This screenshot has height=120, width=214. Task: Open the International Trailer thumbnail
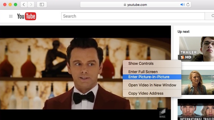(196, 110)
